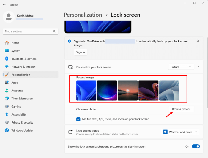The image size is (208, 158).
Task: Open Windows Update settings text
Action: click(x=22, y=130)
